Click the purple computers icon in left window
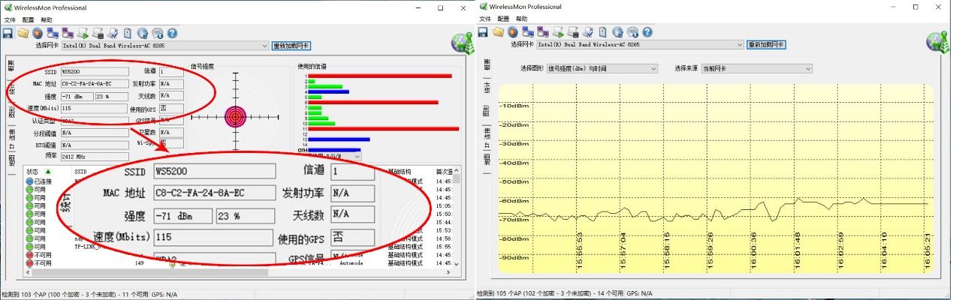Screen dimensions: 953x300 [68, 33]
